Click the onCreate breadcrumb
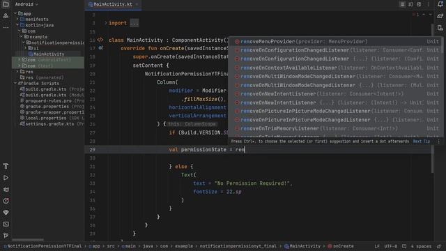 (341, 246)
